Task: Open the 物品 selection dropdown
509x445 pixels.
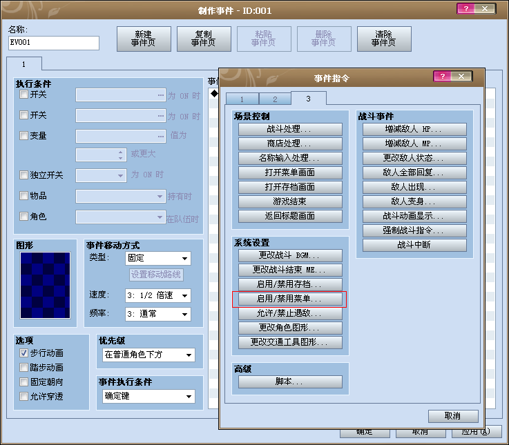Action: (121, 196)
